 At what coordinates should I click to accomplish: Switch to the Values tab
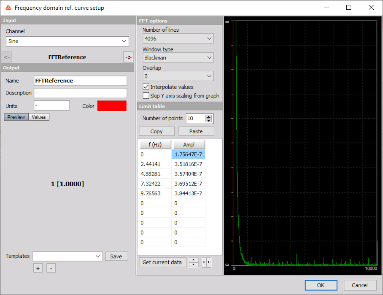tap(39, 117)
